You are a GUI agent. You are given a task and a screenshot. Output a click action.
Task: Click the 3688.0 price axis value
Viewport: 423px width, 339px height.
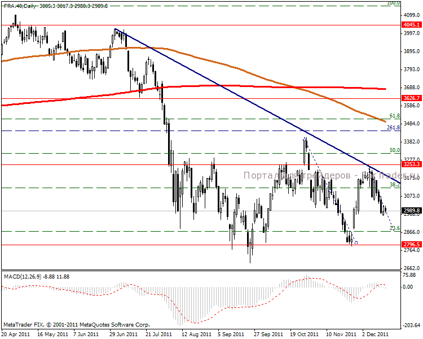click(x=412, y=88)
